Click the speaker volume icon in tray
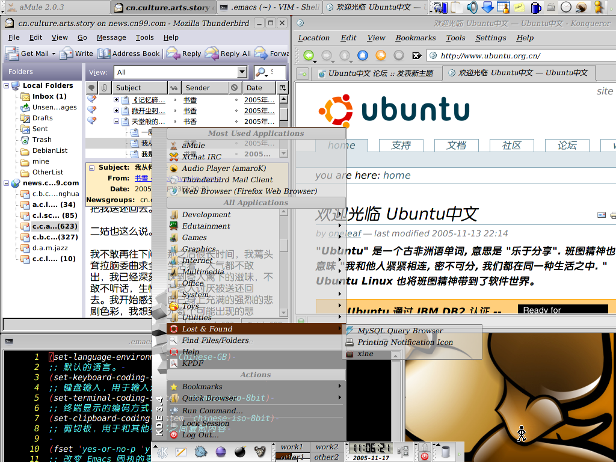The width and height of the screenshot is (616, 462). [x=472, y=7]
